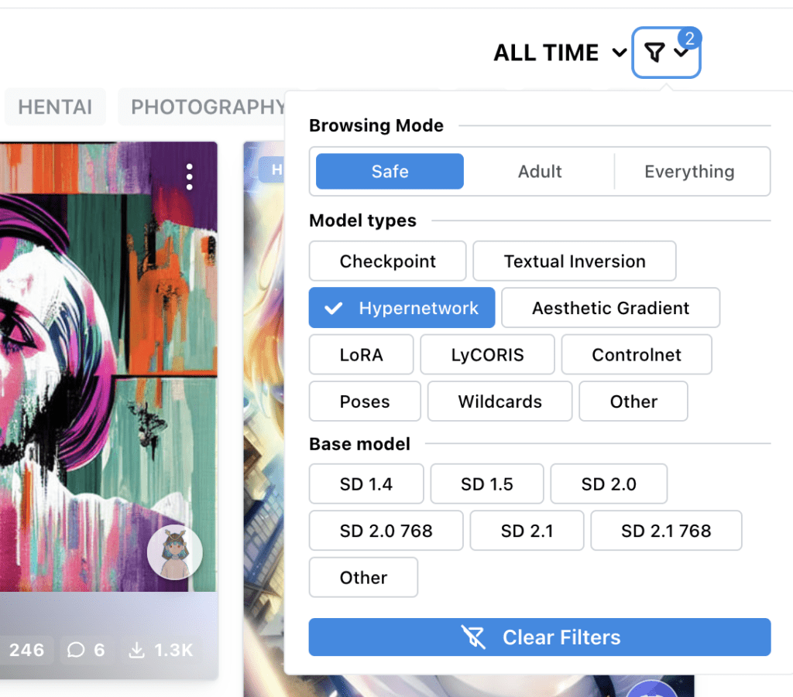Select Safe browsing mode

pyautogui.click(x=390, y=171)
